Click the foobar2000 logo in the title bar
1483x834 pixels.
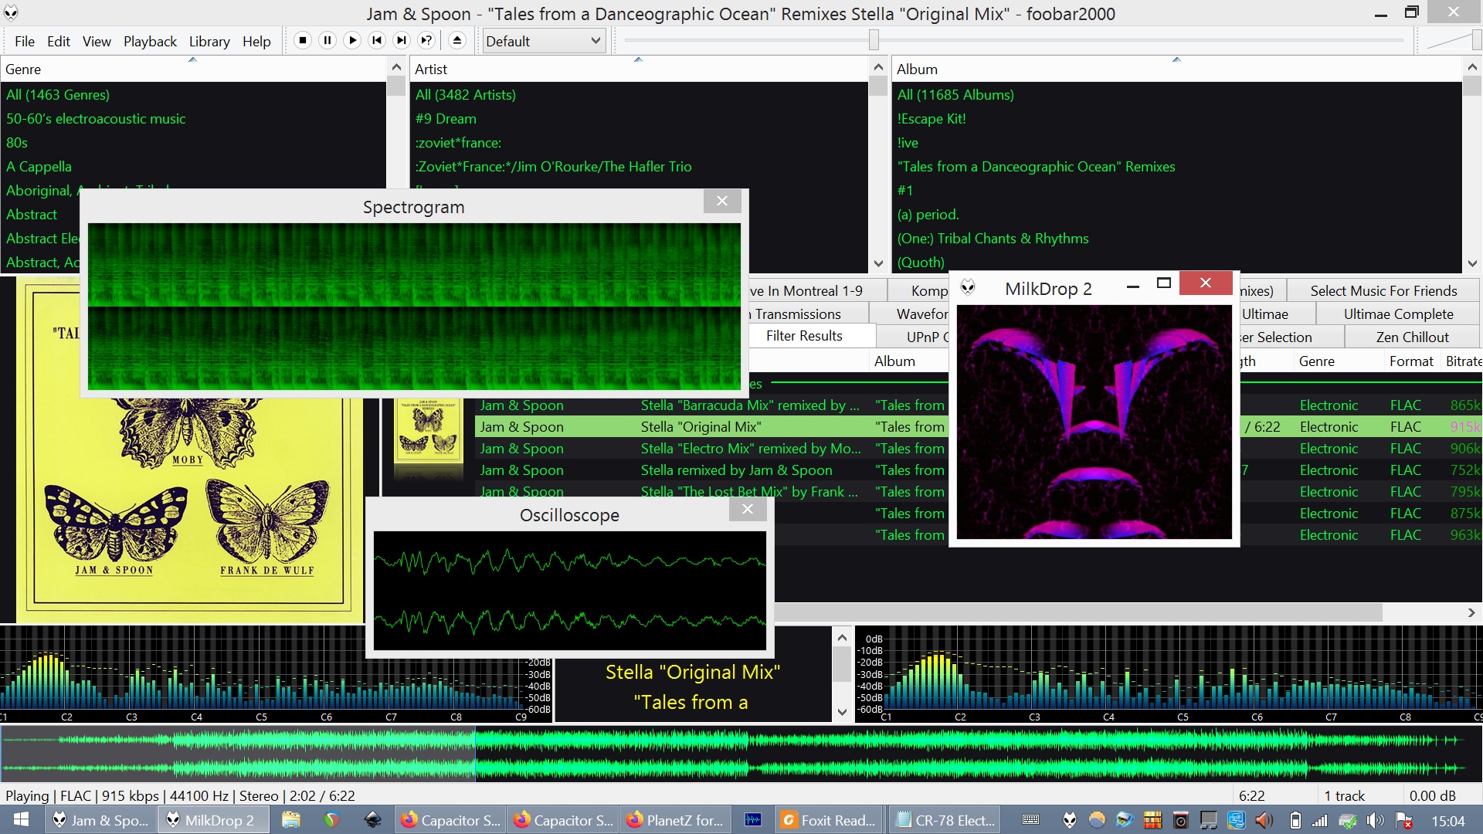click(x=11, y=12)
